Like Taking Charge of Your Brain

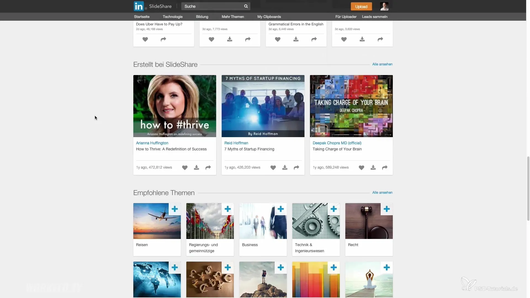coord(362,167)
